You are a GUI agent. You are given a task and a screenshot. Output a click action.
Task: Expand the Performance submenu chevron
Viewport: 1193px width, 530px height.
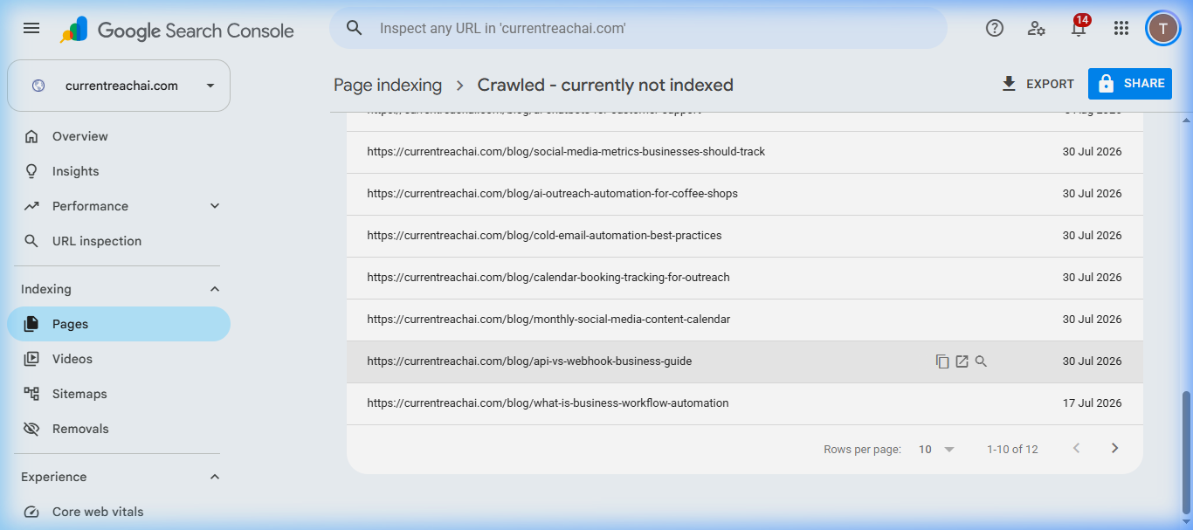pyautogui.click(x=215, y=206)
